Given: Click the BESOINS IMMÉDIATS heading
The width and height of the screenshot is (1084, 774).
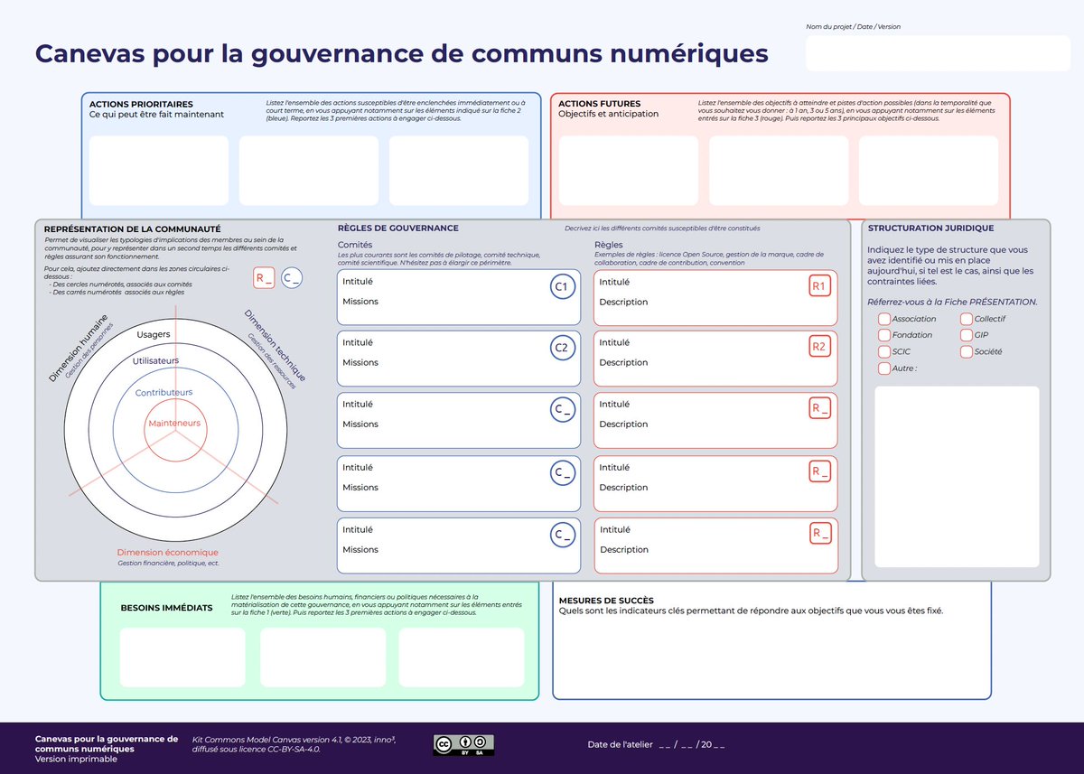Looking at the screenshot, I should coord(166,608).
